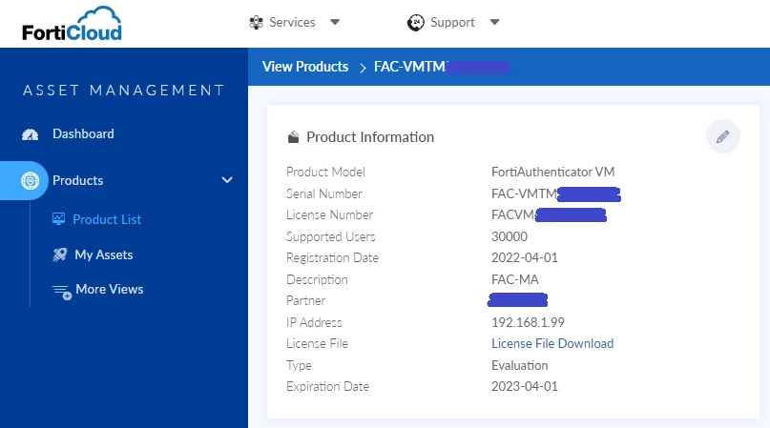Viewport: 770px width, 428px height.
Task: Click the IP Address 192.168.1.99
Action: coord(528,322)
